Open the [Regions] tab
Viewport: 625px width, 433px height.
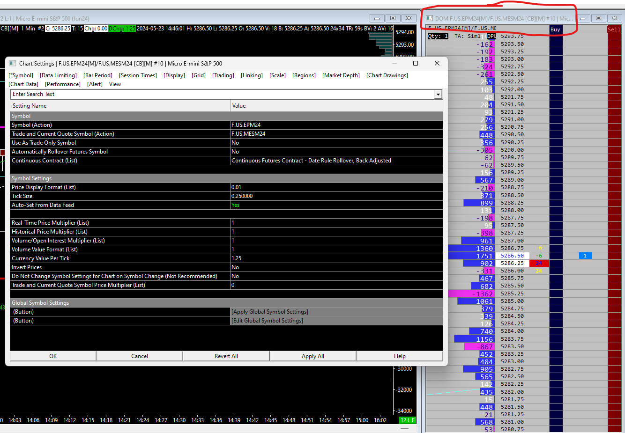[304, 75]
